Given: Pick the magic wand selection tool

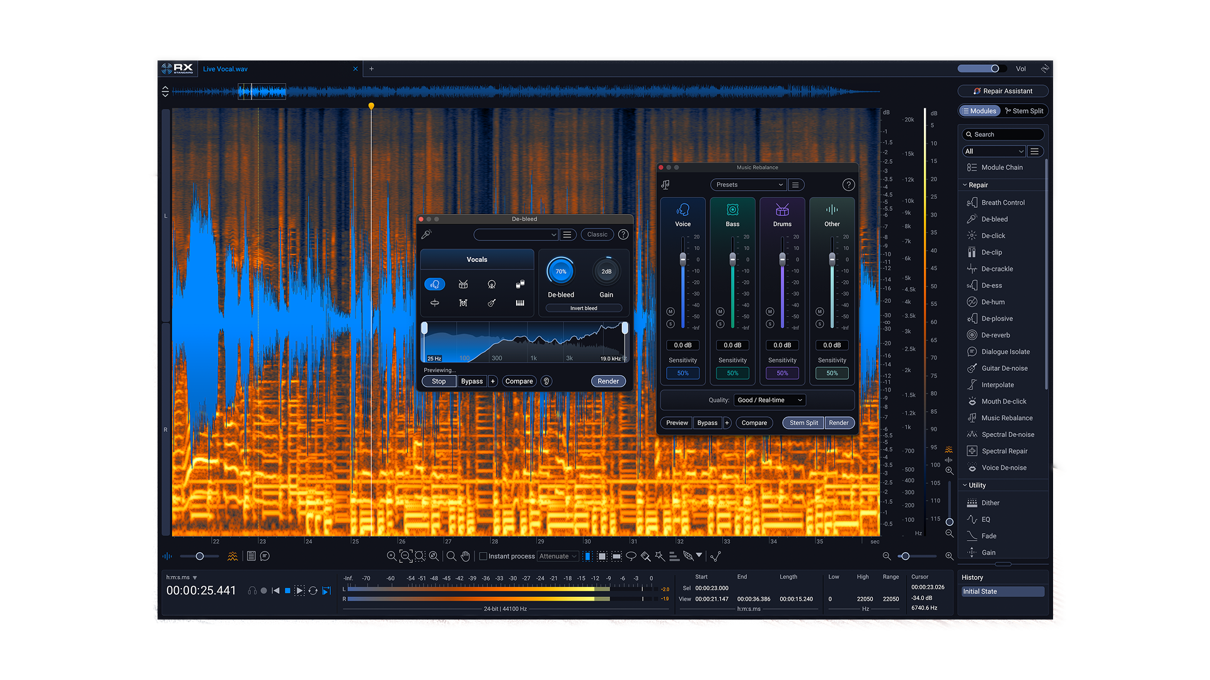Looking at the screenshot, I should coord(659,556).
